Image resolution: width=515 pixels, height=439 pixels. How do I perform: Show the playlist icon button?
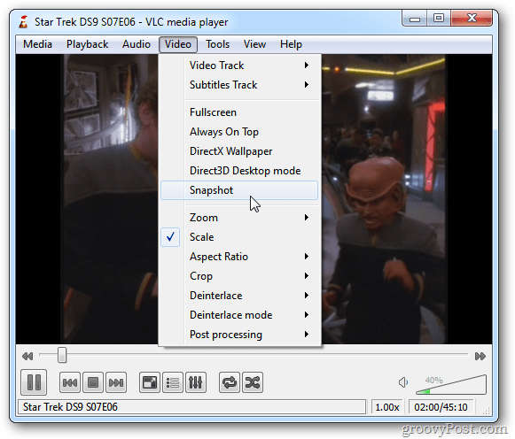(173, 382)
